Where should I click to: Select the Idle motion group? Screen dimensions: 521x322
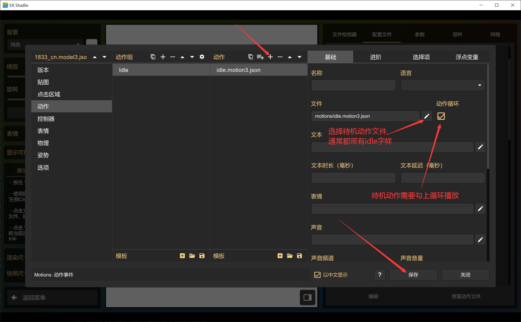coord(161,70)
